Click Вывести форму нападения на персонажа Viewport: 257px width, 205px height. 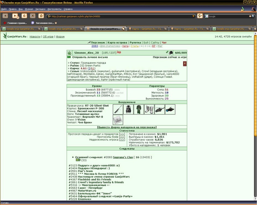(127, 127)
